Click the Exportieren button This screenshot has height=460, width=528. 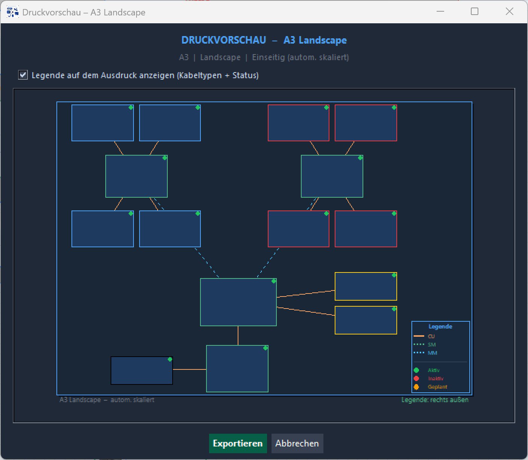coord(238,443)
